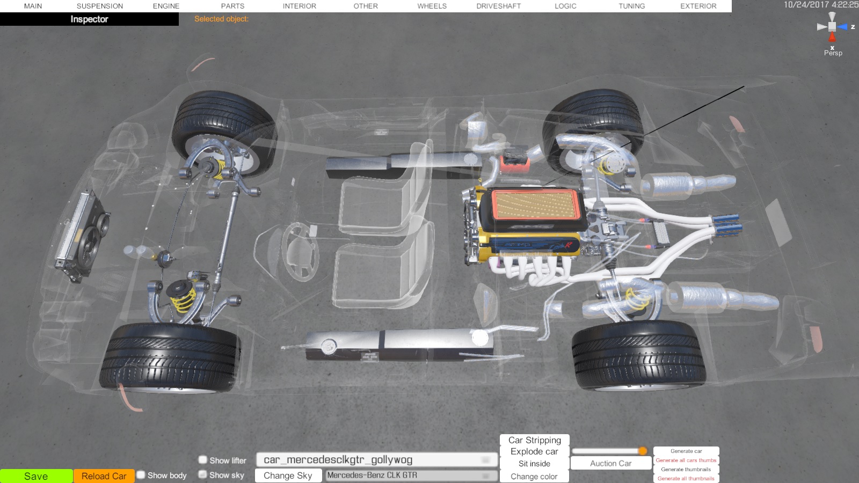Screen dimensions: 859x483
Task: Select the engine air filter in viewport
Action: (x=534, y=206)
